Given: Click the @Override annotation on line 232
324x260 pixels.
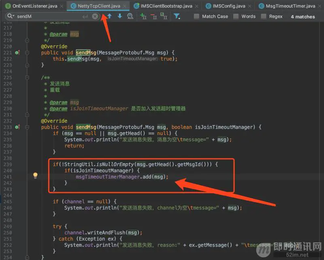Looking at the screenshot, I should pos(54,121).
